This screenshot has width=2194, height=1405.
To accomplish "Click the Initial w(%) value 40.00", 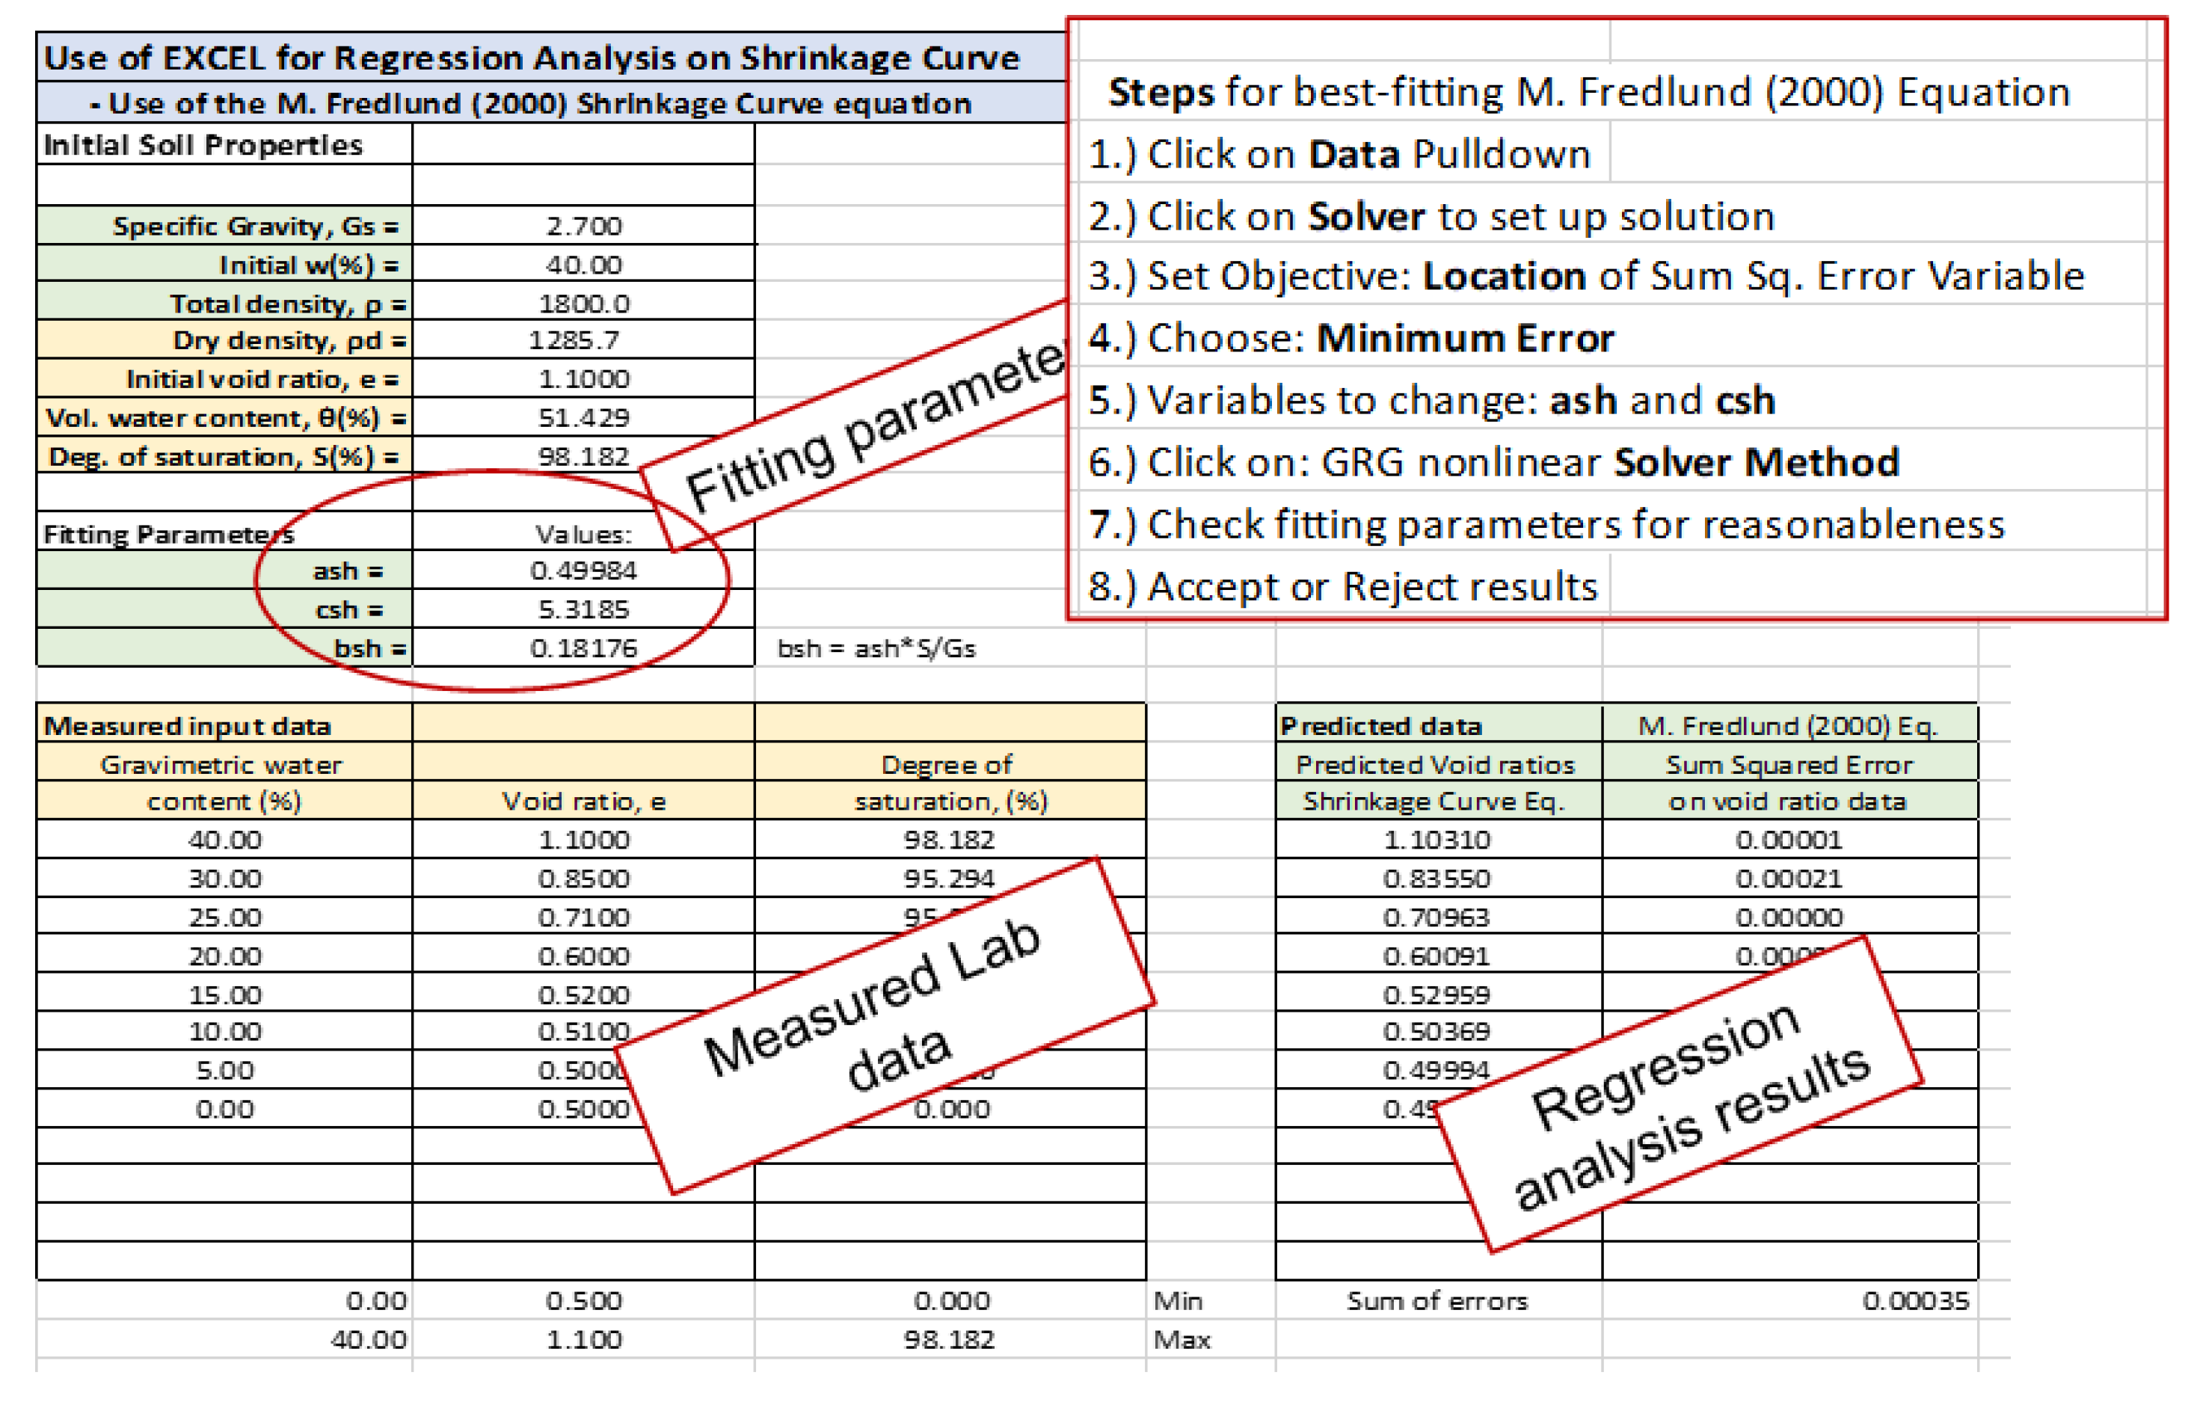I will pyautogui.click(x=583, y=265).
